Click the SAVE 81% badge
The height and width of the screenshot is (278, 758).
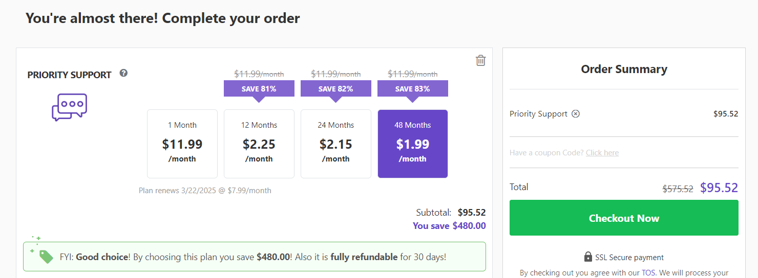coord(259,89)
